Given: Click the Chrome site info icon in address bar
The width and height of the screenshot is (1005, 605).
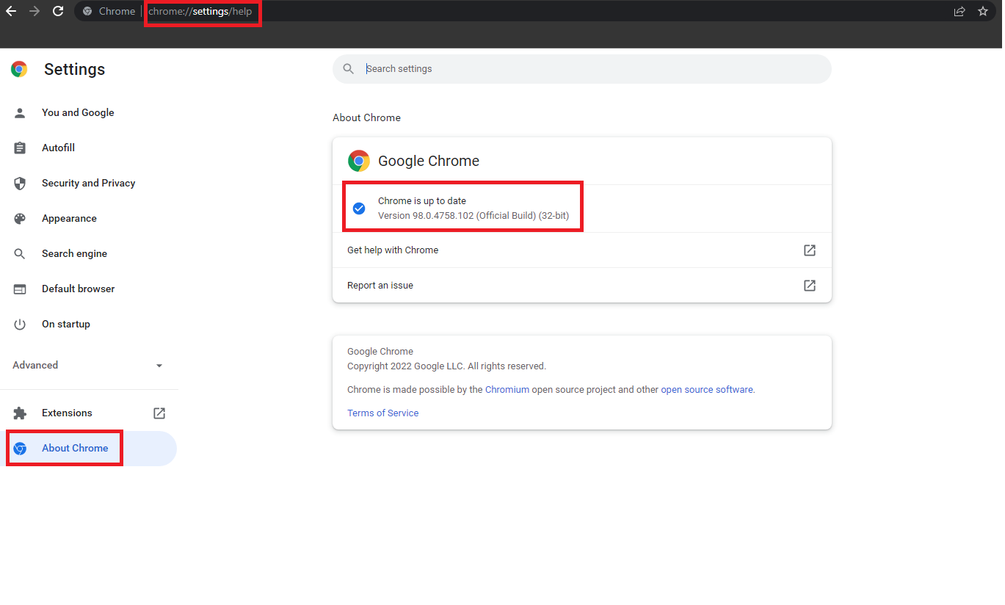Looking at the screenshot, I should pos(87,11).
